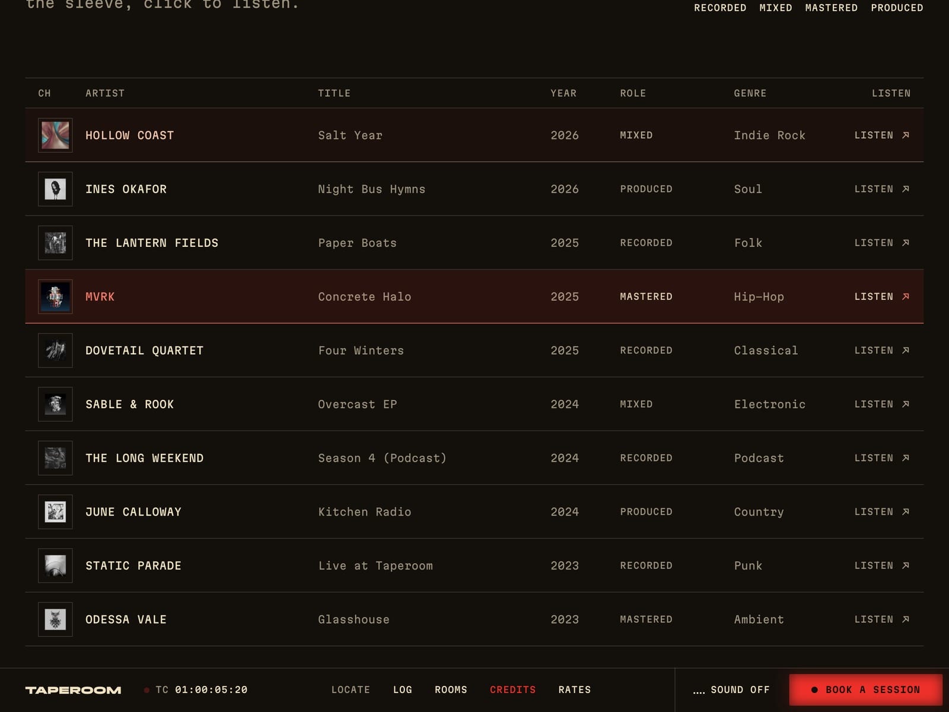Click the MVRK Concrete Halo cover art
Screen dimensions: 949x712
(x=55, y=297)
